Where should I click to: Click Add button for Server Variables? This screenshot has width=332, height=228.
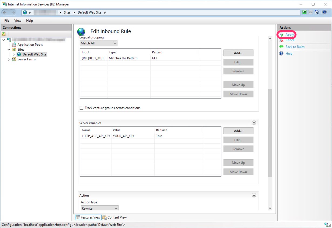[238, 131]
